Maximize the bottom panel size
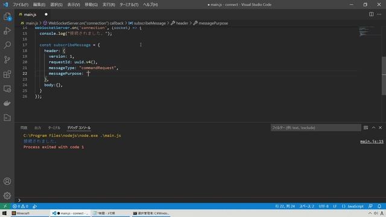 click(373, 127)
